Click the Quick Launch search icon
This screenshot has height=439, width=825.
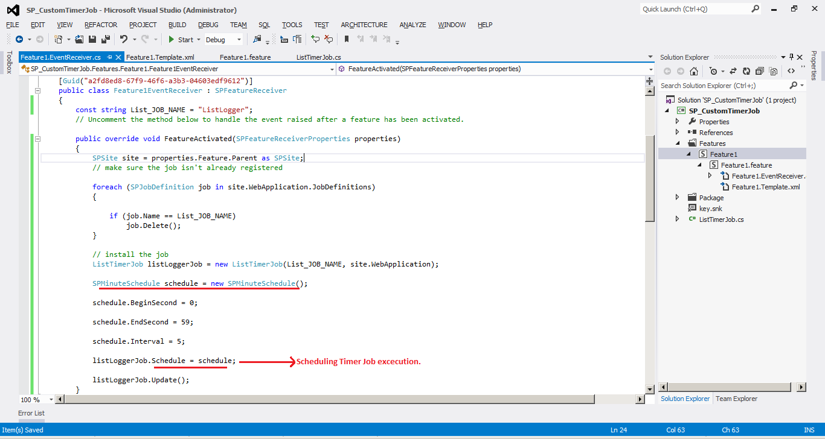point(756,9)
